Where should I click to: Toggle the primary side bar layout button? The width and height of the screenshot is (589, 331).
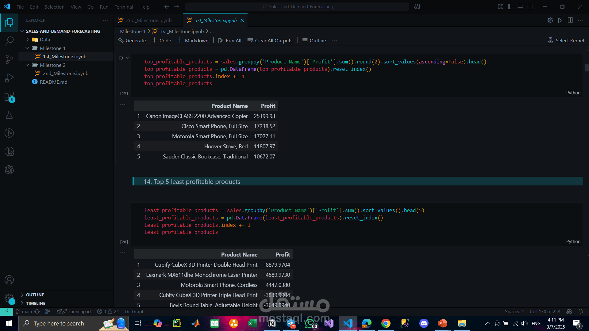(510, 6)
